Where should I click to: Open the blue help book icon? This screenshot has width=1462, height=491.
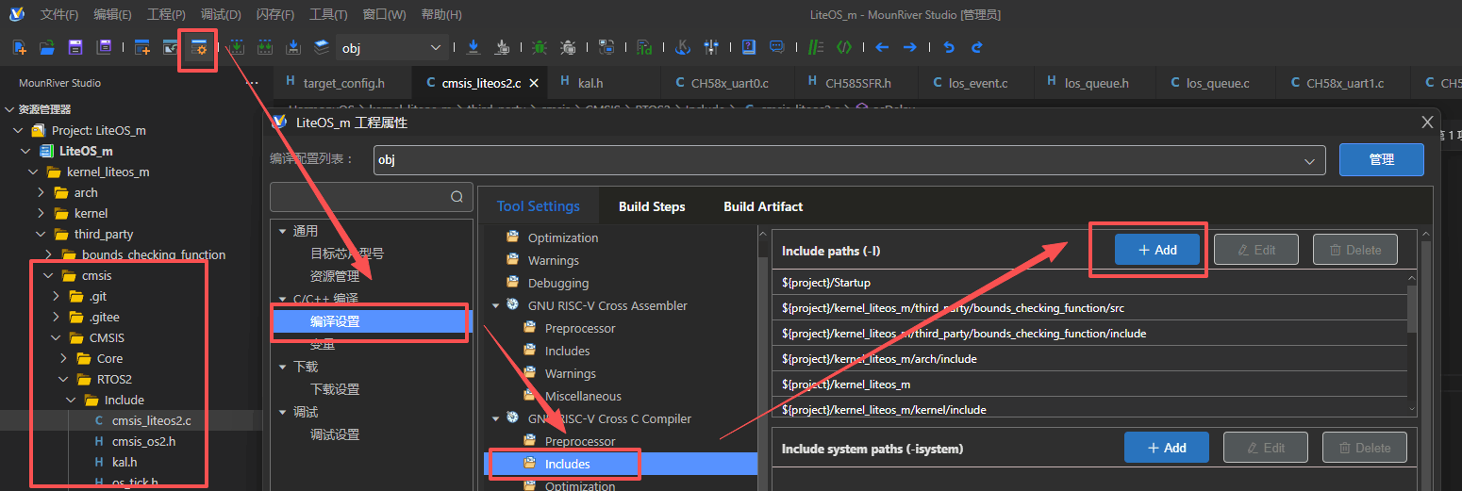(x=749, y=47)
